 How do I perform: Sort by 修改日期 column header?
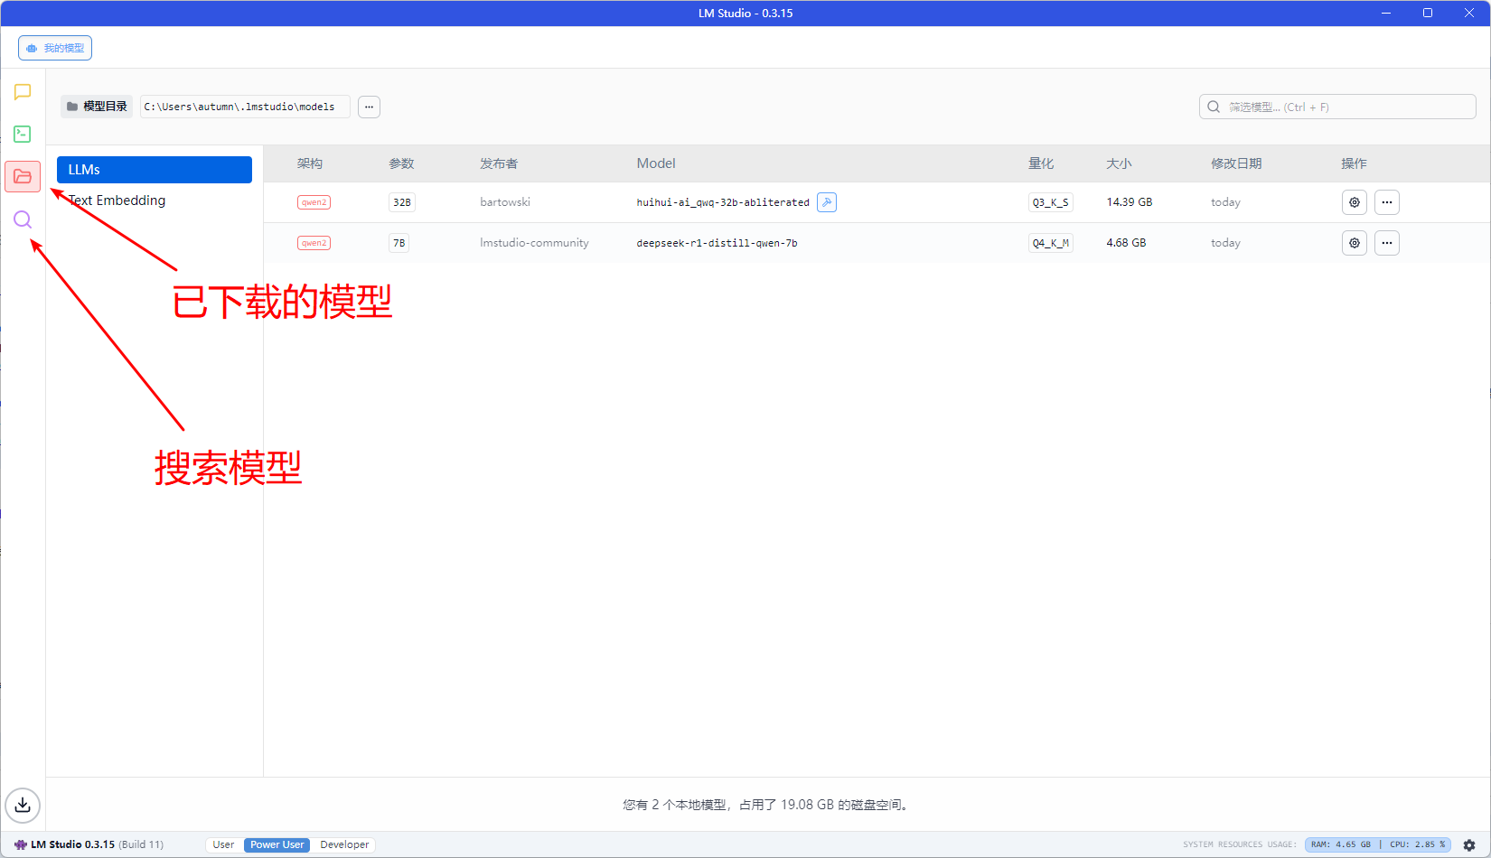[1236, 163]
